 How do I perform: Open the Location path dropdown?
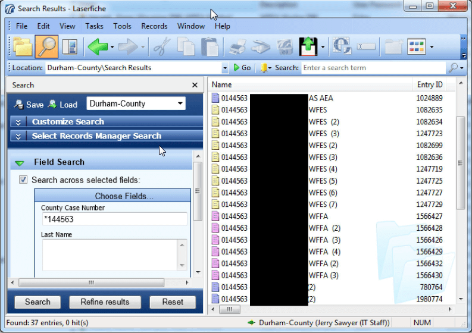tap(225, 68)
